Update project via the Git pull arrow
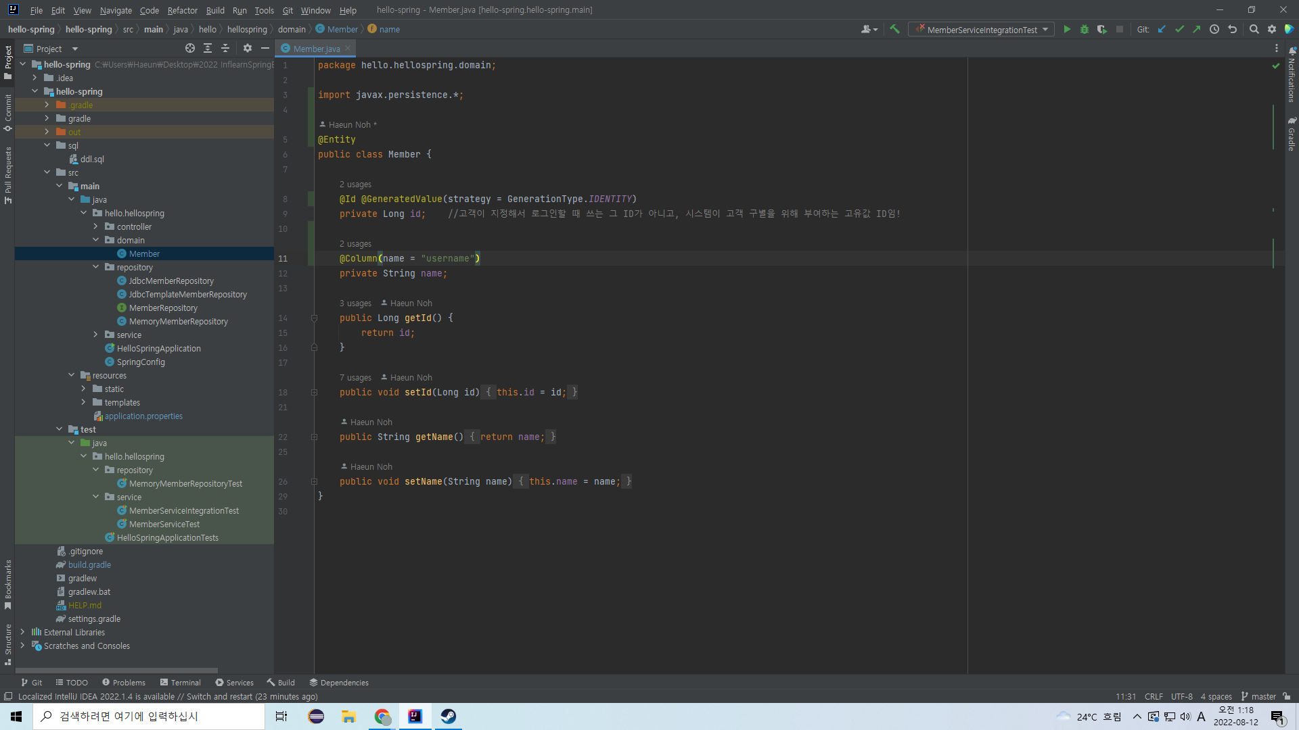Image resolution: width=1299 pixels, height=730 pixels. point(1162,29)
